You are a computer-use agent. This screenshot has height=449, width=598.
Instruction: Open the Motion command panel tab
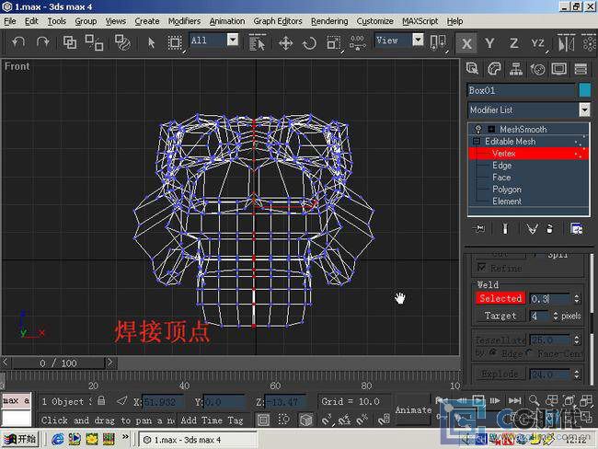coord(538,69)
